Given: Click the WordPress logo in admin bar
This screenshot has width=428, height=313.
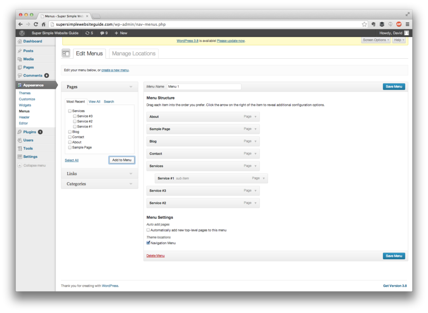Looking at the screenshot, I should coord(22,33).
